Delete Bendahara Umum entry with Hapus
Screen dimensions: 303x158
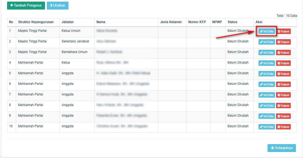coord(283,52)
